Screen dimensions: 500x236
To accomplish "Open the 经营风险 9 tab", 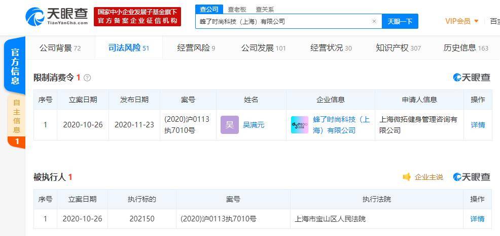I will (x=196, y=48).
